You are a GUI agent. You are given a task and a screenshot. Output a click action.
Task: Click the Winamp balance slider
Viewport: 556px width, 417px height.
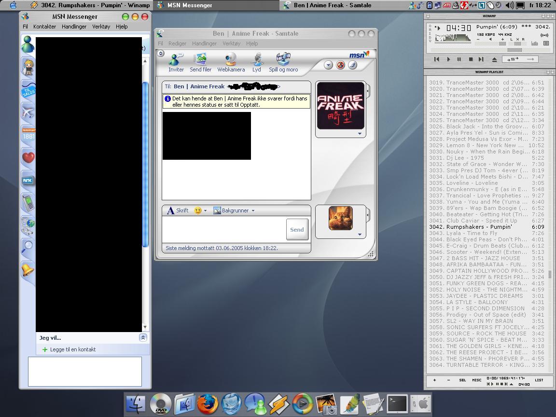[x=517, y=43]
